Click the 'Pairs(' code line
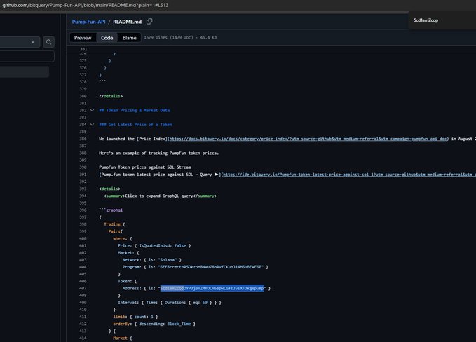 coord(116,231)
